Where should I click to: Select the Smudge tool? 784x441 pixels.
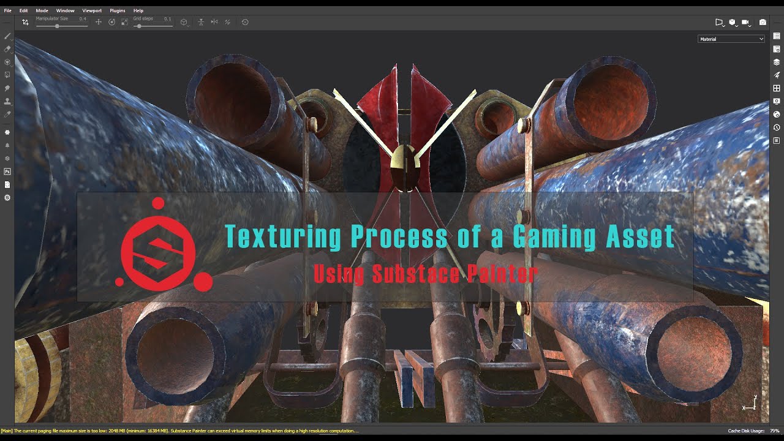7,88
